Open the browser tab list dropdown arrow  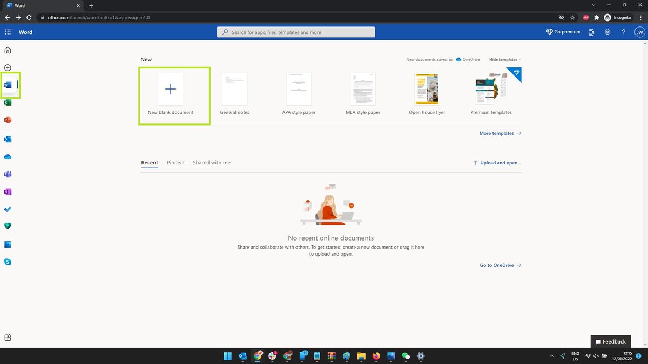[593, 4]
